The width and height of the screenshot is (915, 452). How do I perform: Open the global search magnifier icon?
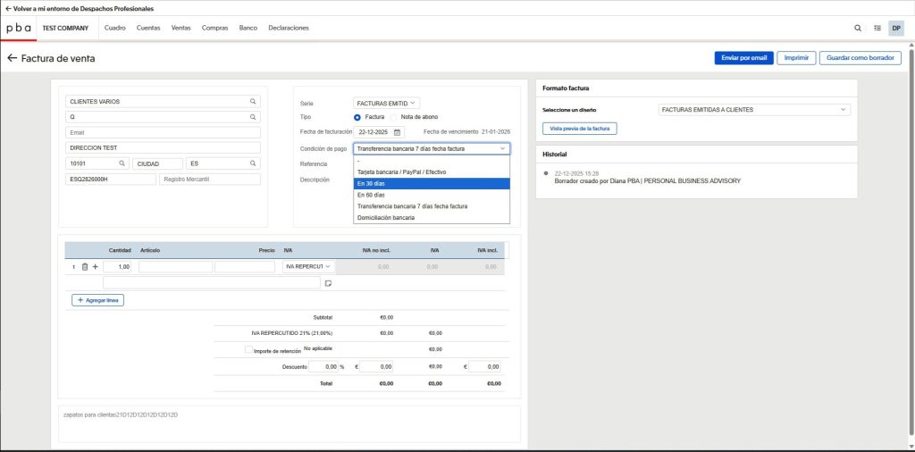tap(858, 28)
